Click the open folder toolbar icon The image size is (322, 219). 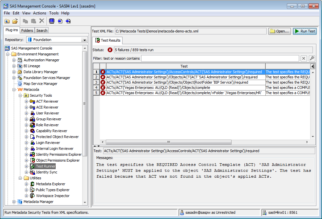click(15, 21)
